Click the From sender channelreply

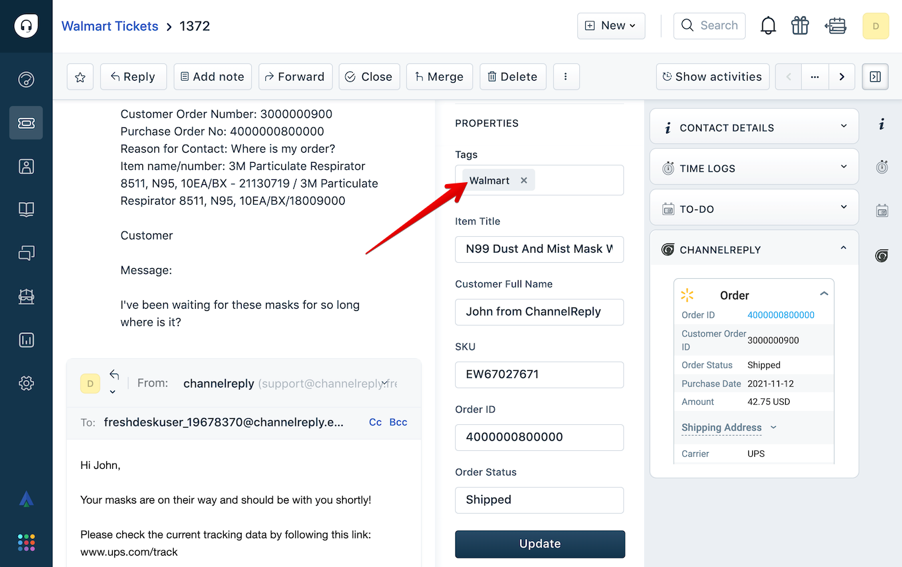coord(218,384)
